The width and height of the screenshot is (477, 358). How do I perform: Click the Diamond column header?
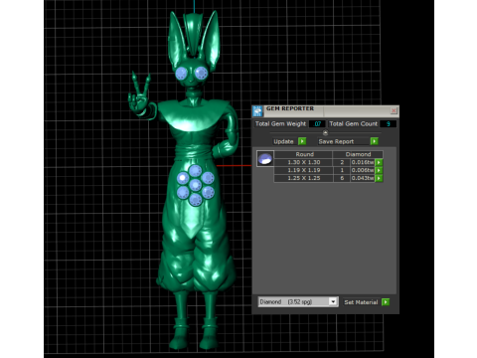pyautogui.click(x=358, y=154)
